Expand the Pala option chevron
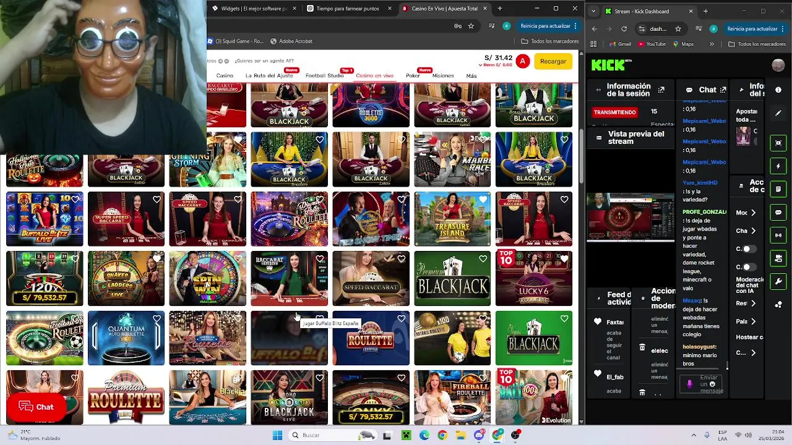792x445 pixels. pos(753,321)
